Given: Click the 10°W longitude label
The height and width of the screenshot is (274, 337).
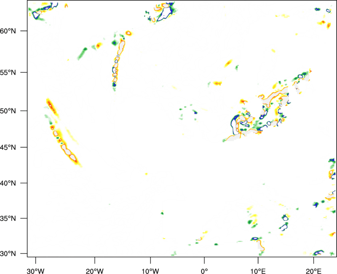Looking at the screenshot, I should (x=150, y=271).
